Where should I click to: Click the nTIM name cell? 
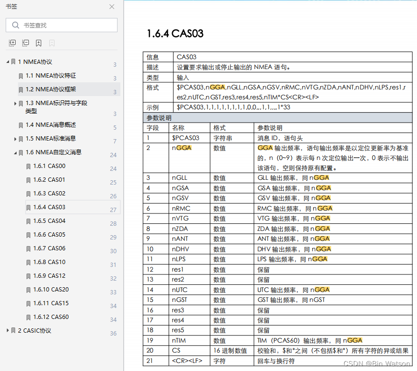coord(190,340)
